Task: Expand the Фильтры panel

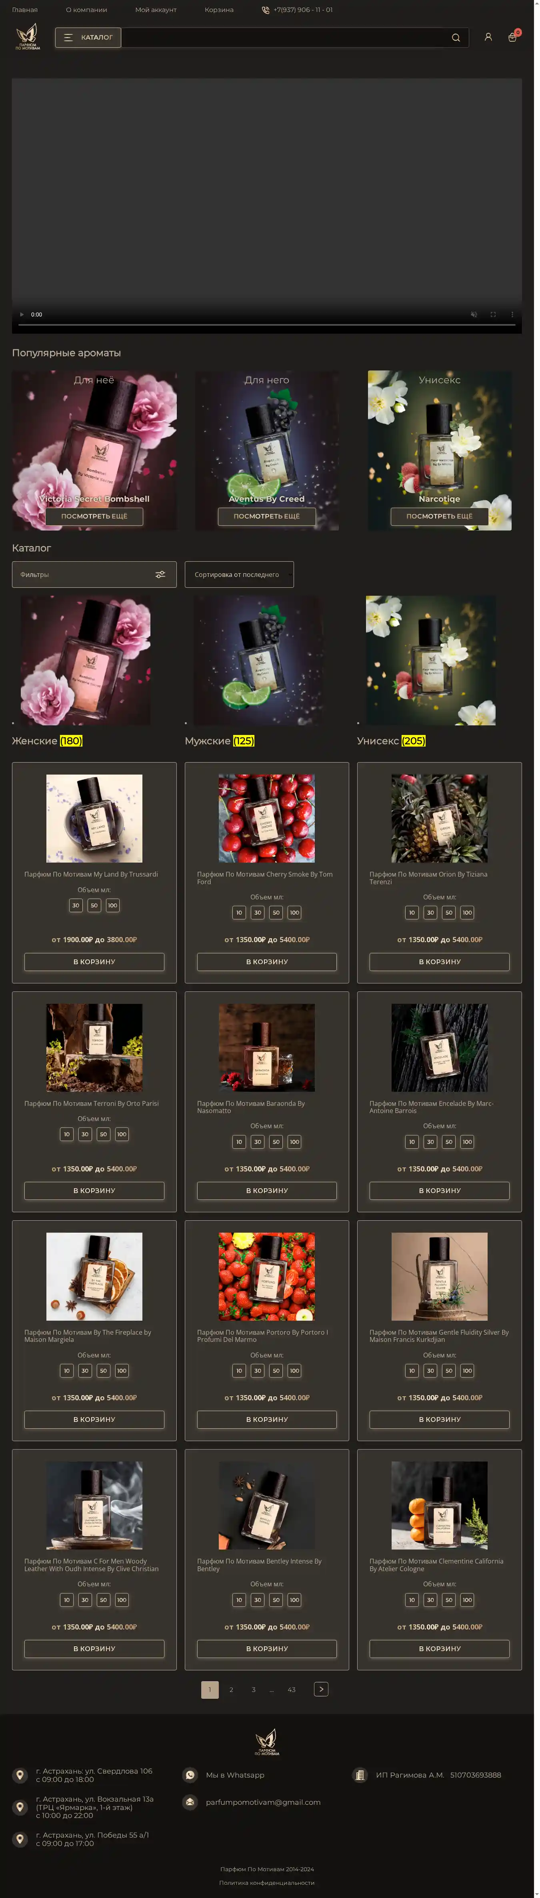Action: [94, 575]
